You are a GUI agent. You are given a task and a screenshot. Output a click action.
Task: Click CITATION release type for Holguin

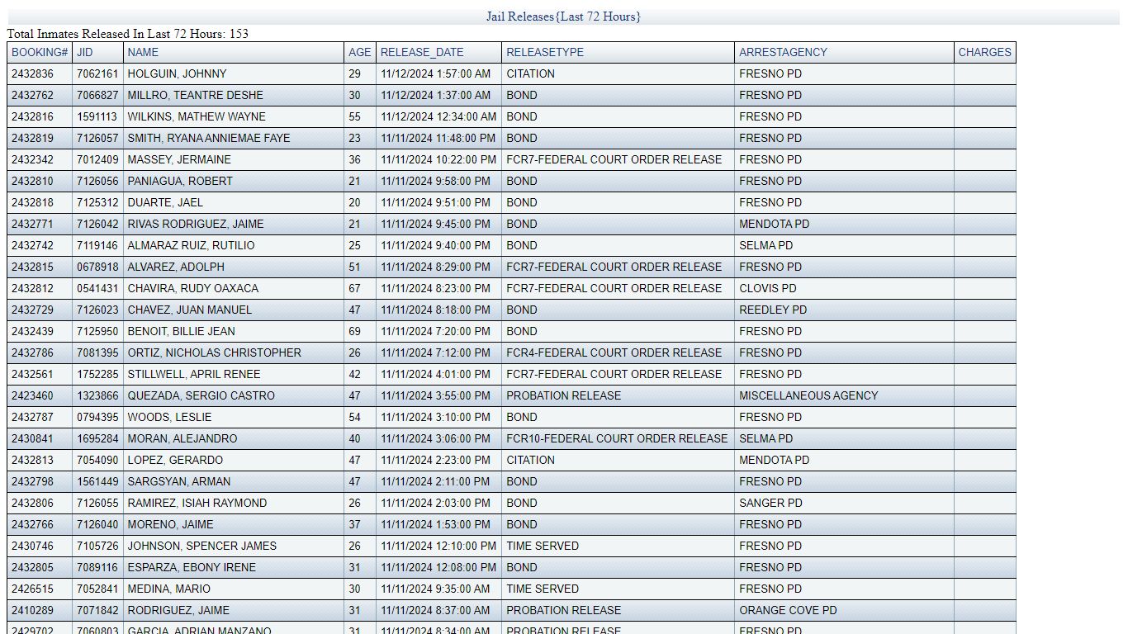pyautogui.click(x=530, y=73)
